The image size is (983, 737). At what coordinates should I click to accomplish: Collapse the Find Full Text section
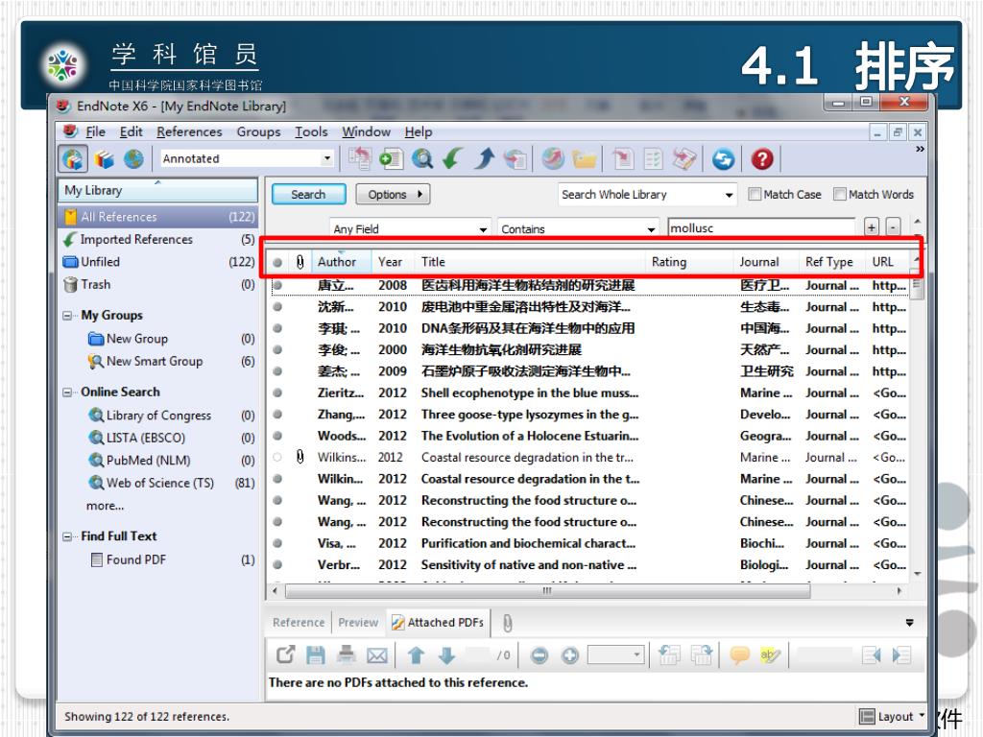pos(67,536)
